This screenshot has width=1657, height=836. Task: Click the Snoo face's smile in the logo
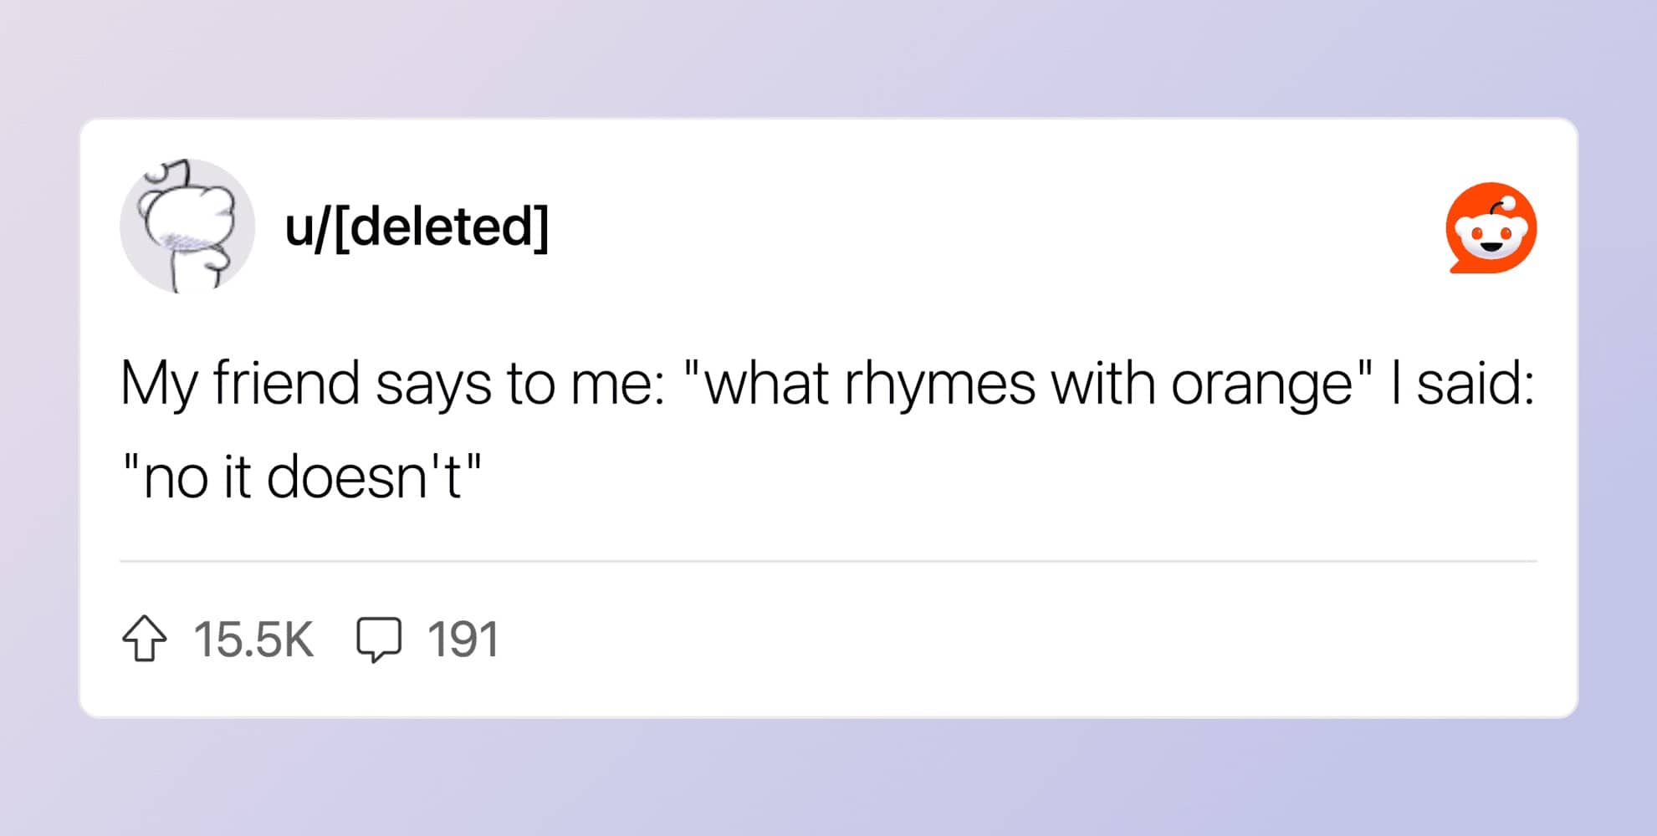pos(1491,247)
